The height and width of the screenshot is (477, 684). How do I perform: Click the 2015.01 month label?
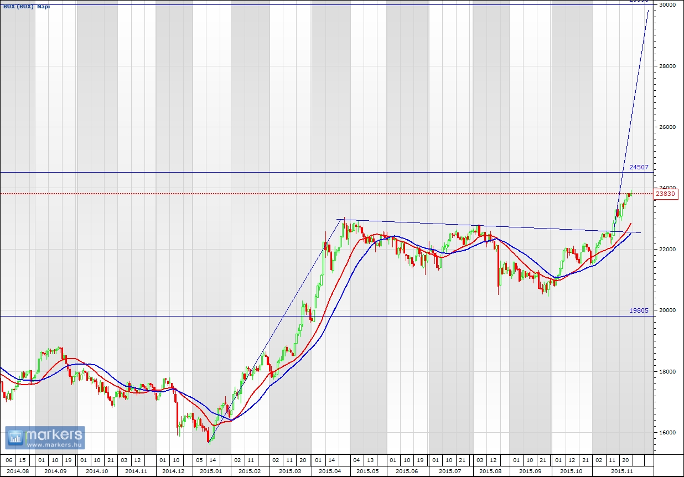click(211, 471)
